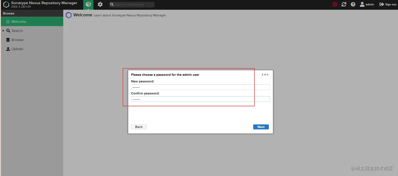Screen dimensions: 398x176
Task: Click the Browse database icon in sidebar
Action: pos(8,40)
